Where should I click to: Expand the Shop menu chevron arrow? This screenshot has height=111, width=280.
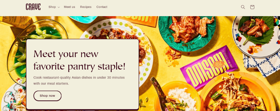click(x=59, y=7)
